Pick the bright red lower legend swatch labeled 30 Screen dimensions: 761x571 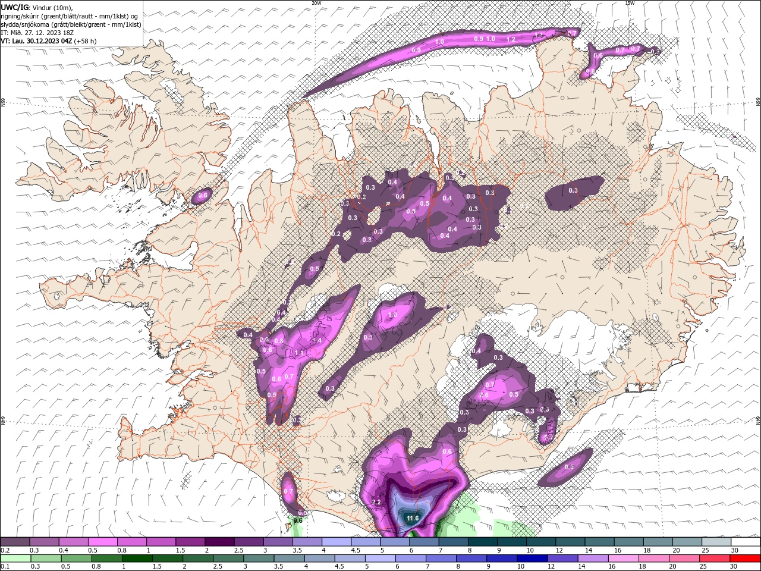pyautogui.click(x=746, y=559)
